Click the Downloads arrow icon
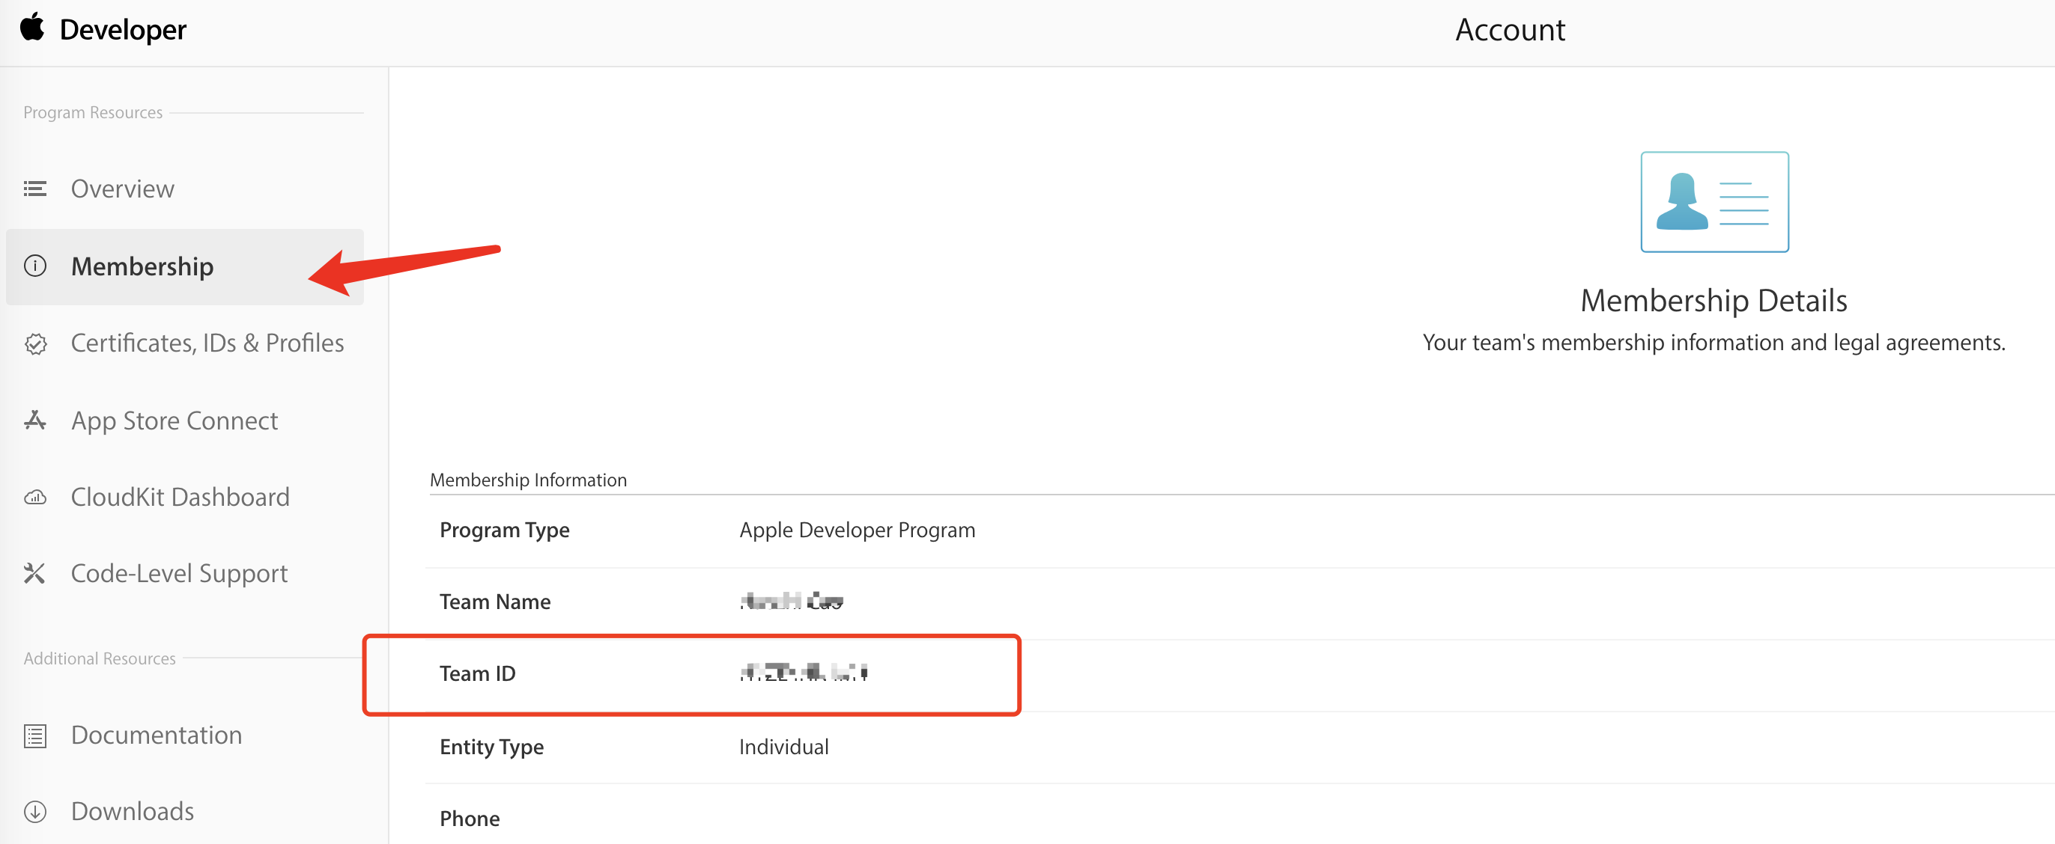This screenshot has width=2055, height=844. coord(35,811)
